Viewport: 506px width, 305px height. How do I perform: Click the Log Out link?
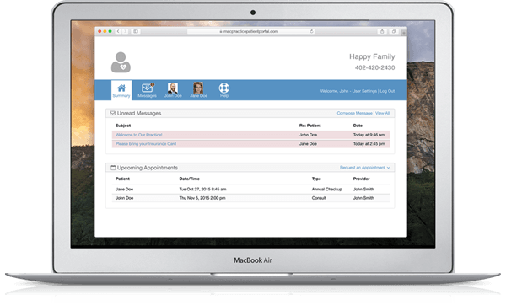click(387, 91)
